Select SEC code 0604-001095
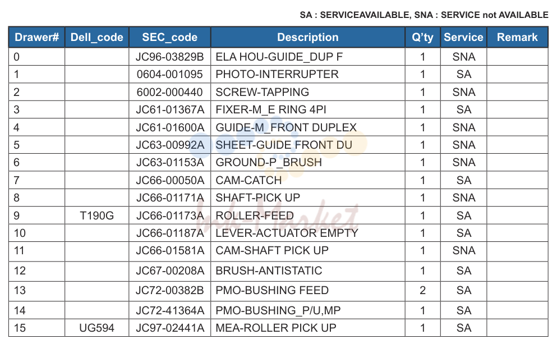The height and width of the screenshot is (348, 557). click(x=169, y=74)
